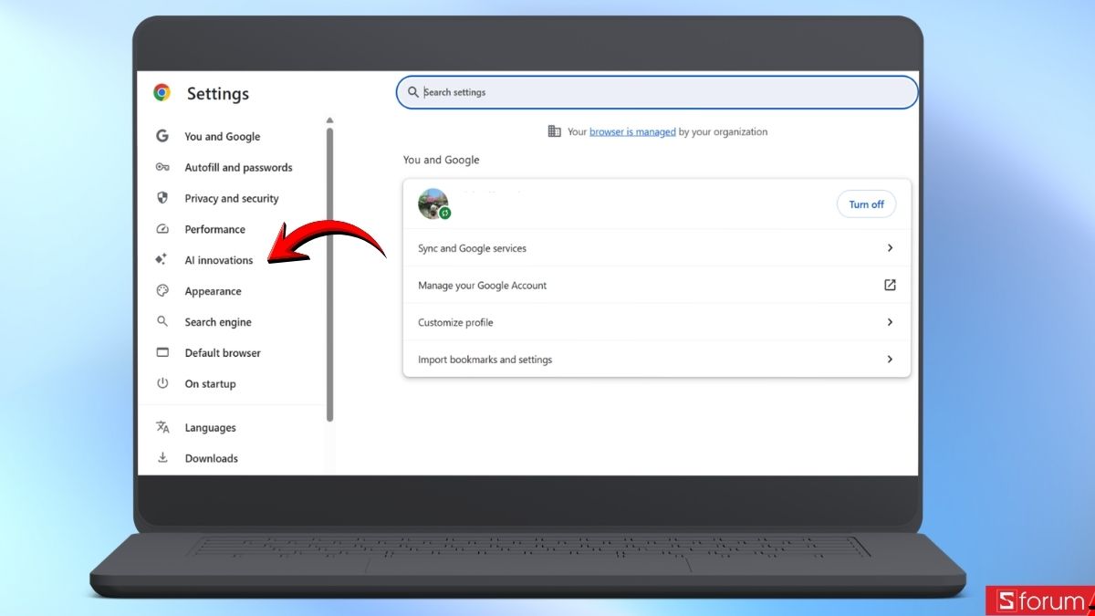The image size is (1095, 616).
Task: Open Sync and Google services row
Action: 657,248
